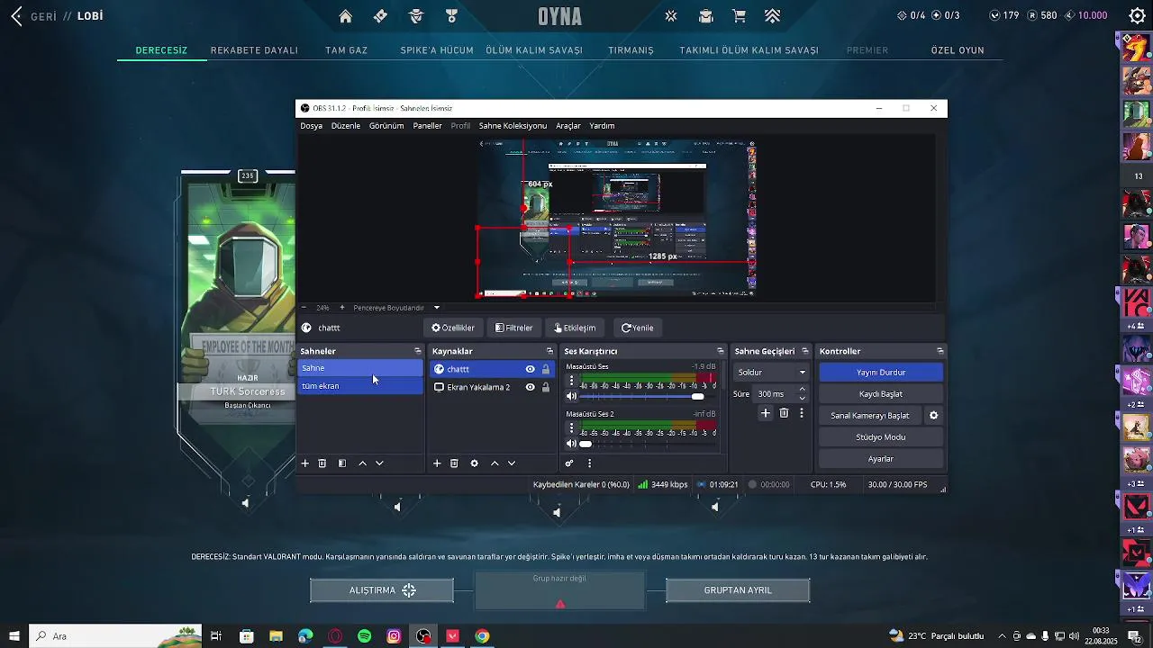Open File Explorer from the taskbar
This screenshot has width=1153, height=648.
(x=276, y=636)
